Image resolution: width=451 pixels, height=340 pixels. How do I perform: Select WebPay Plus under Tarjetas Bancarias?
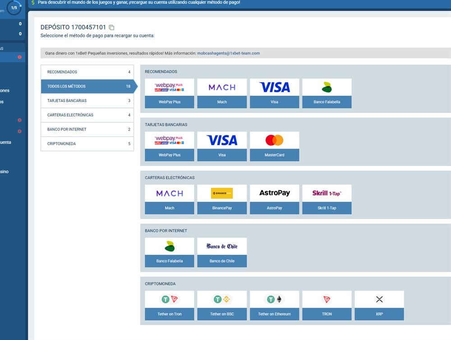tap(170, 146)
